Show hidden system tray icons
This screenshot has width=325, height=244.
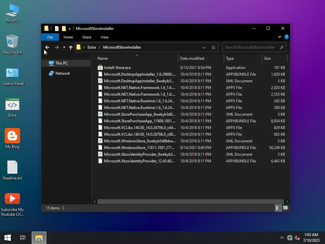click(x=282, y=238)
